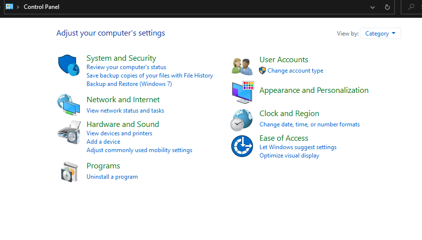The width and height of the screenshot is (422, 240).
Task: Open Appearance and Personalization category
Action: coord(314,90)
